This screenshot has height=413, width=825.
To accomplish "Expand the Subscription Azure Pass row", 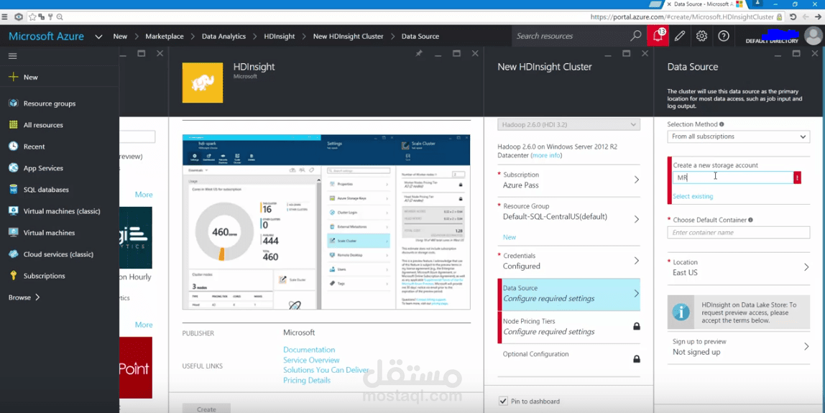I will click(568, 180).
